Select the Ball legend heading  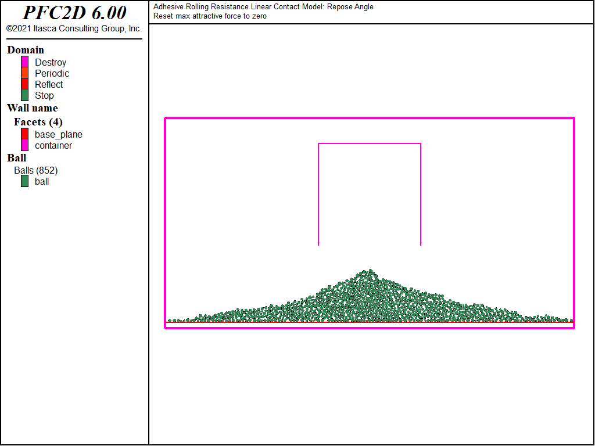[x=17, y=158]
